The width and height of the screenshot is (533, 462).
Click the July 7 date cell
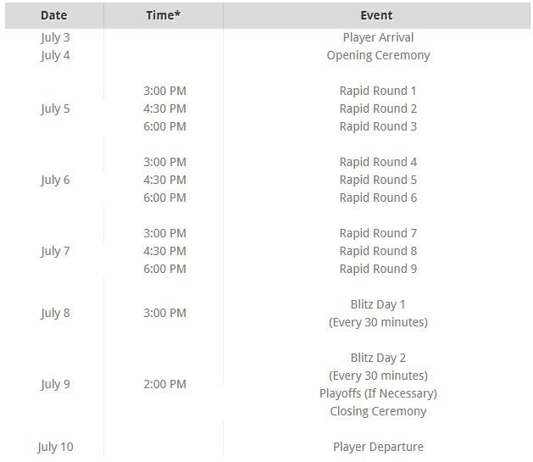55,251
